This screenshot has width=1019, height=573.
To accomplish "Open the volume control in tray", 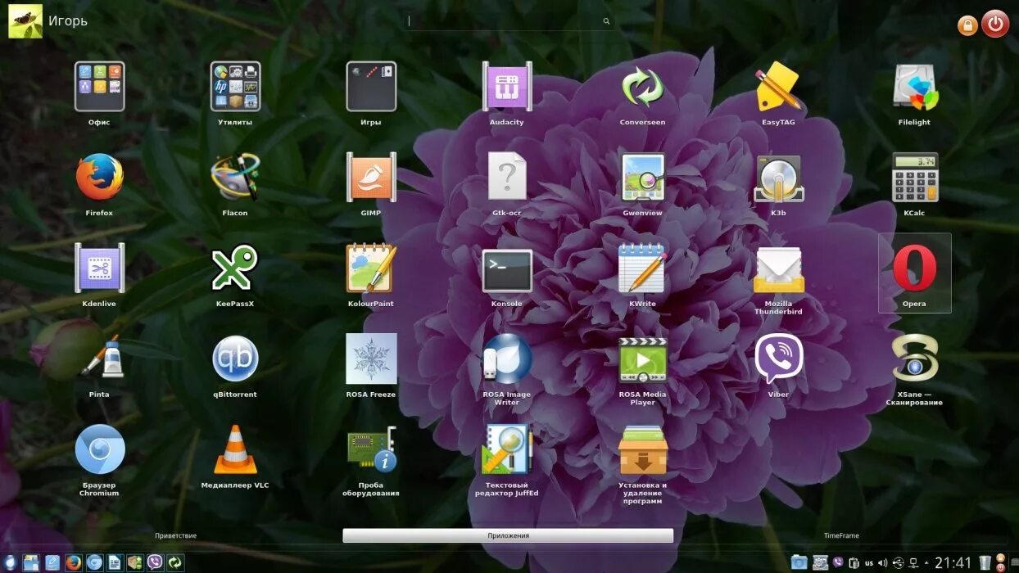I will pos(882,563).
